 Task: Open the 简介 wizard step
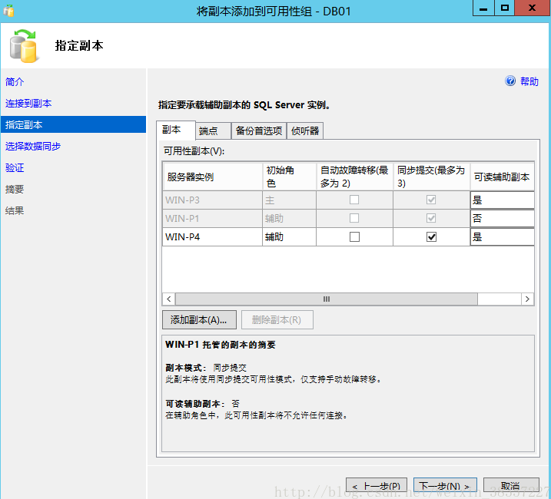click(x=15, y=81)
